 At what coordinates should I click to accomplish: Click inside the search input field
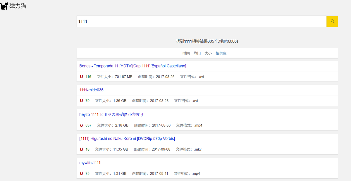point(175,21)
